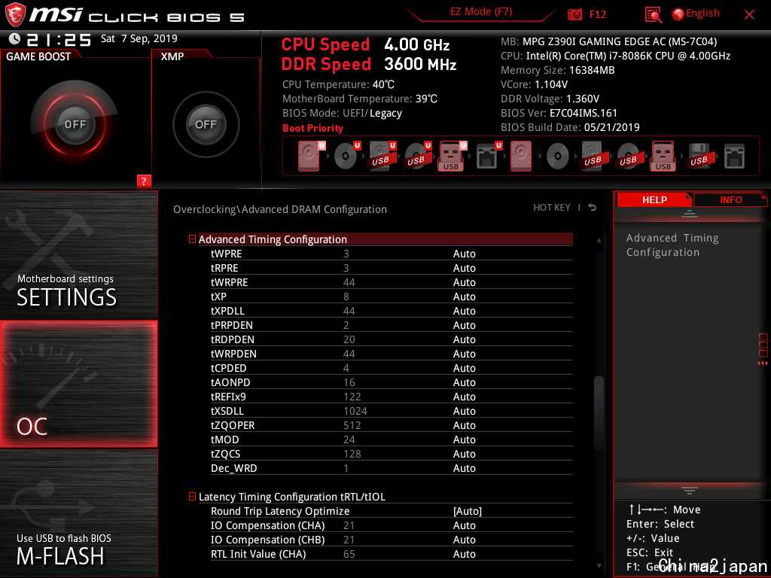771x578 pixels.
Task: Select the tXPDLL Auto value field
Action: pos(464,311)
